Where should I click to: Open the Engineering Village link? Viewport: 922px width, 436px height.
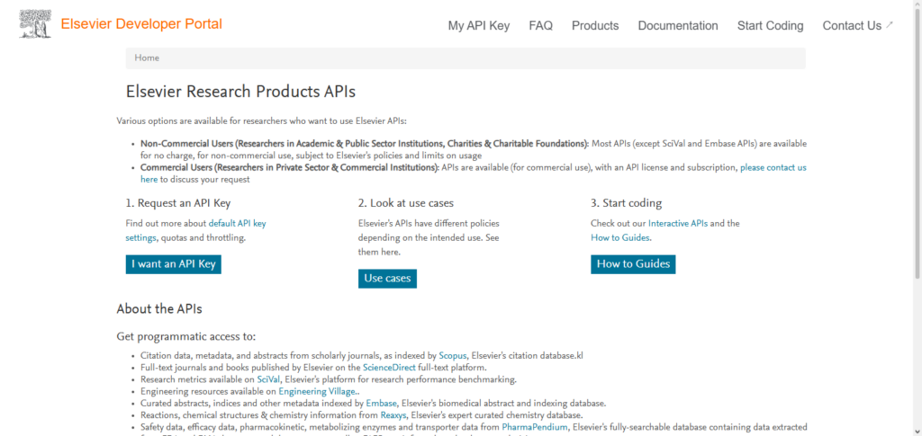click(317, 391)
